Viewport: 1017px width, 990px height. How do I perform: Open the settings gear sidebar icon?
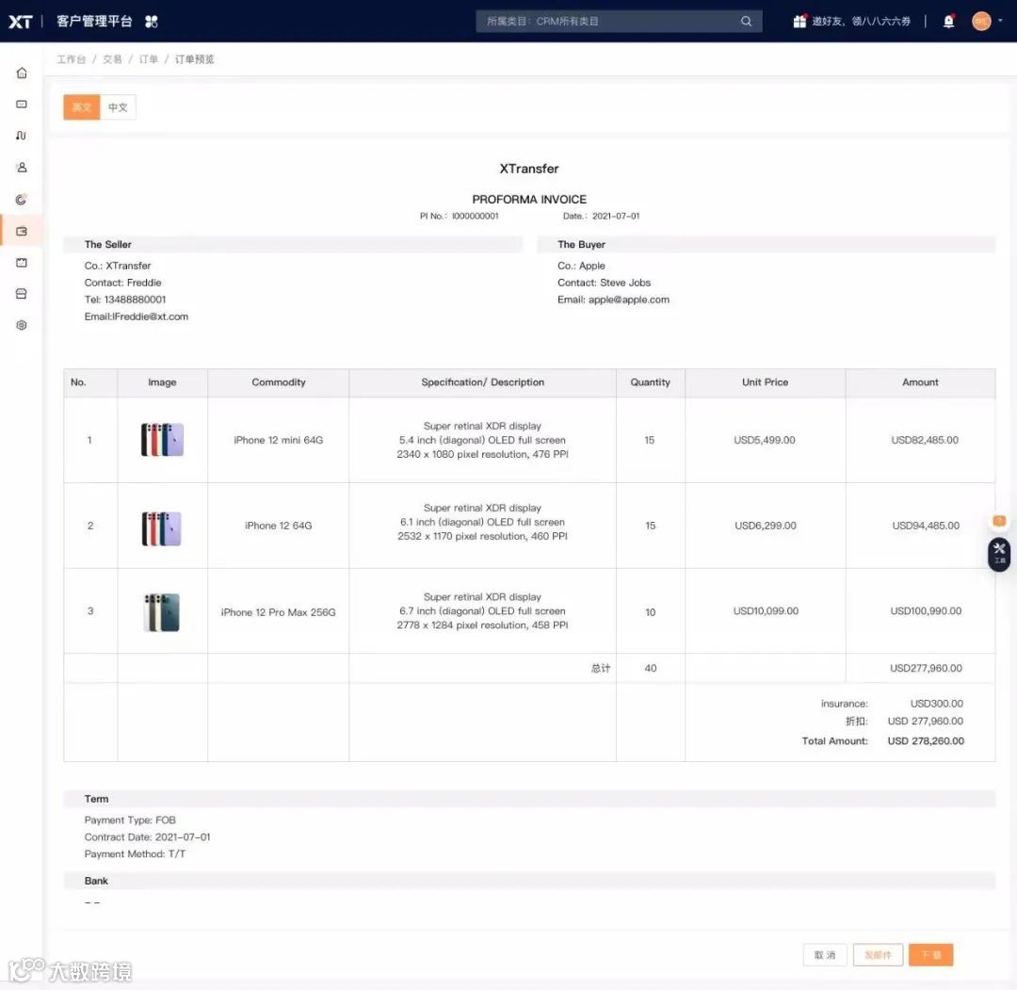pyautogui.click(x=22, y=325)
